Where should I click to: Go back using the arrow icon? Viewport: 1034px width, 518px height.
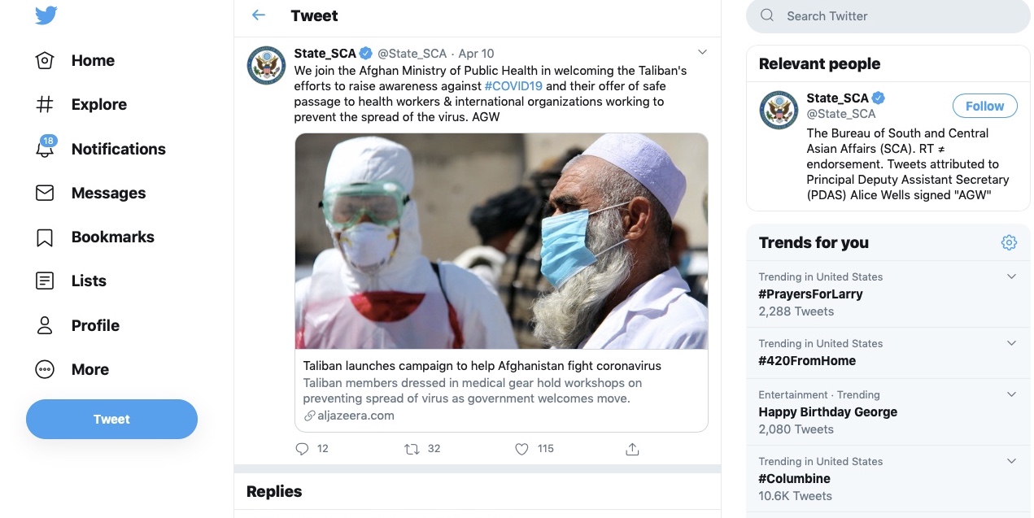pos(259,15)
